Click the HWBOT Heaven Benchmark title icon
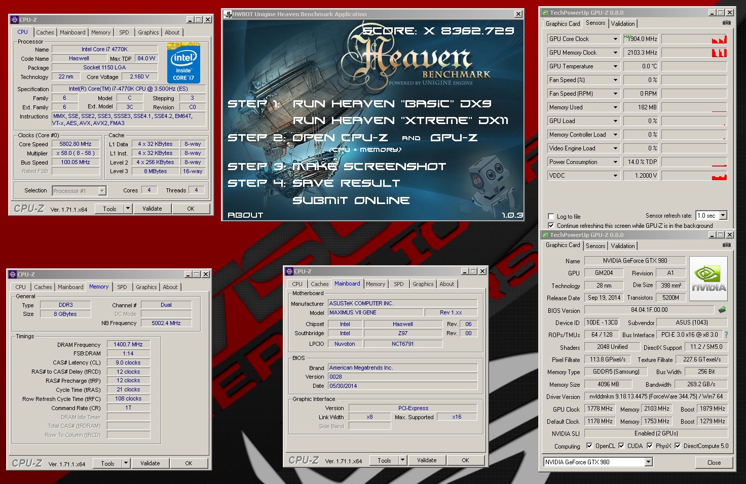 pyautogui.click(x=228, y=14)
